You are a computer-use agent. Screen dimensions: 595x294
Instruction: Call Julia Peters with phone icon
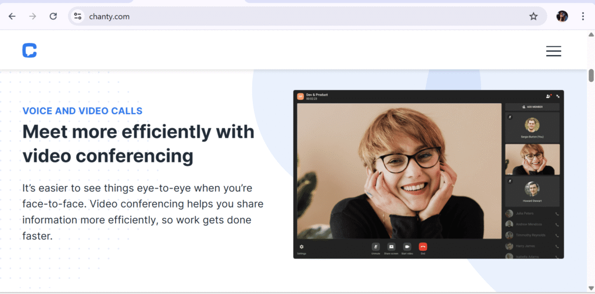point(557,213)
